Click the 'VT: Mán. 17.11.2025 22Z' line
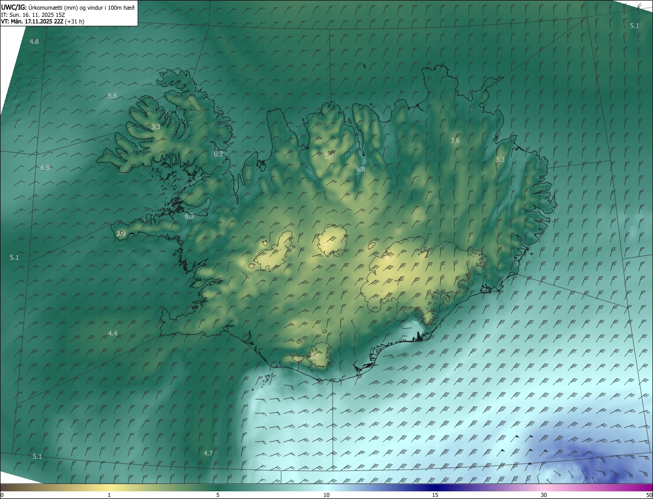Image resolution: width=653 pixels, height=499 pixels. 42,21
